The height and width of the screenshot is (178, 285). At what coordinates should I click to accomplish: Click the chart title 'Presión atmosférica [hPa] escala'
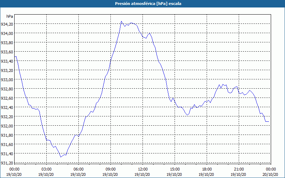[148, 4]
